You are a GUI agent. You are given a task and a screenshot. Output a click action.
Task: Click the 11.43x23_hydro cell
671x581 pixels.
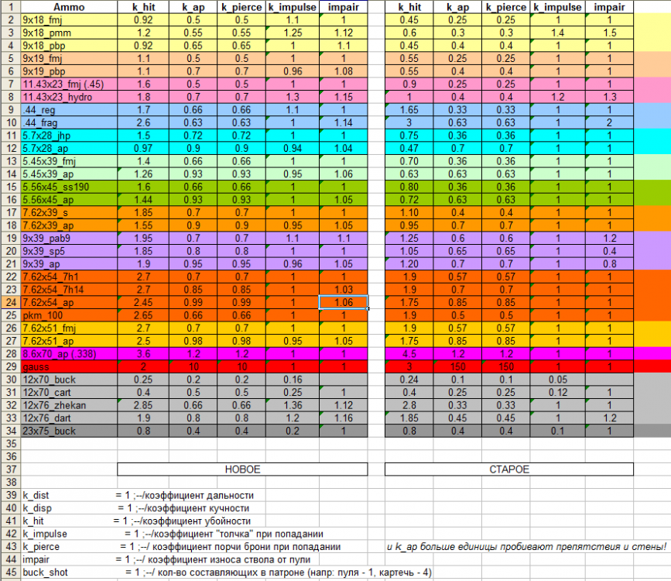[x=69, y=97]
